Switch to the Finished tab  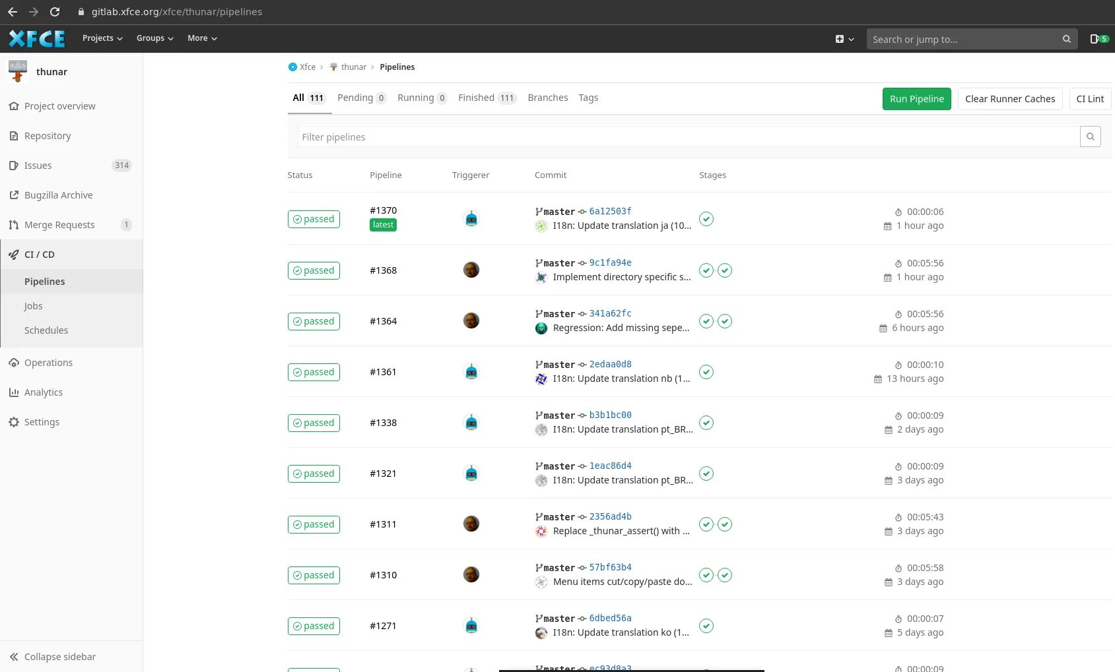(x=487, y=98)
